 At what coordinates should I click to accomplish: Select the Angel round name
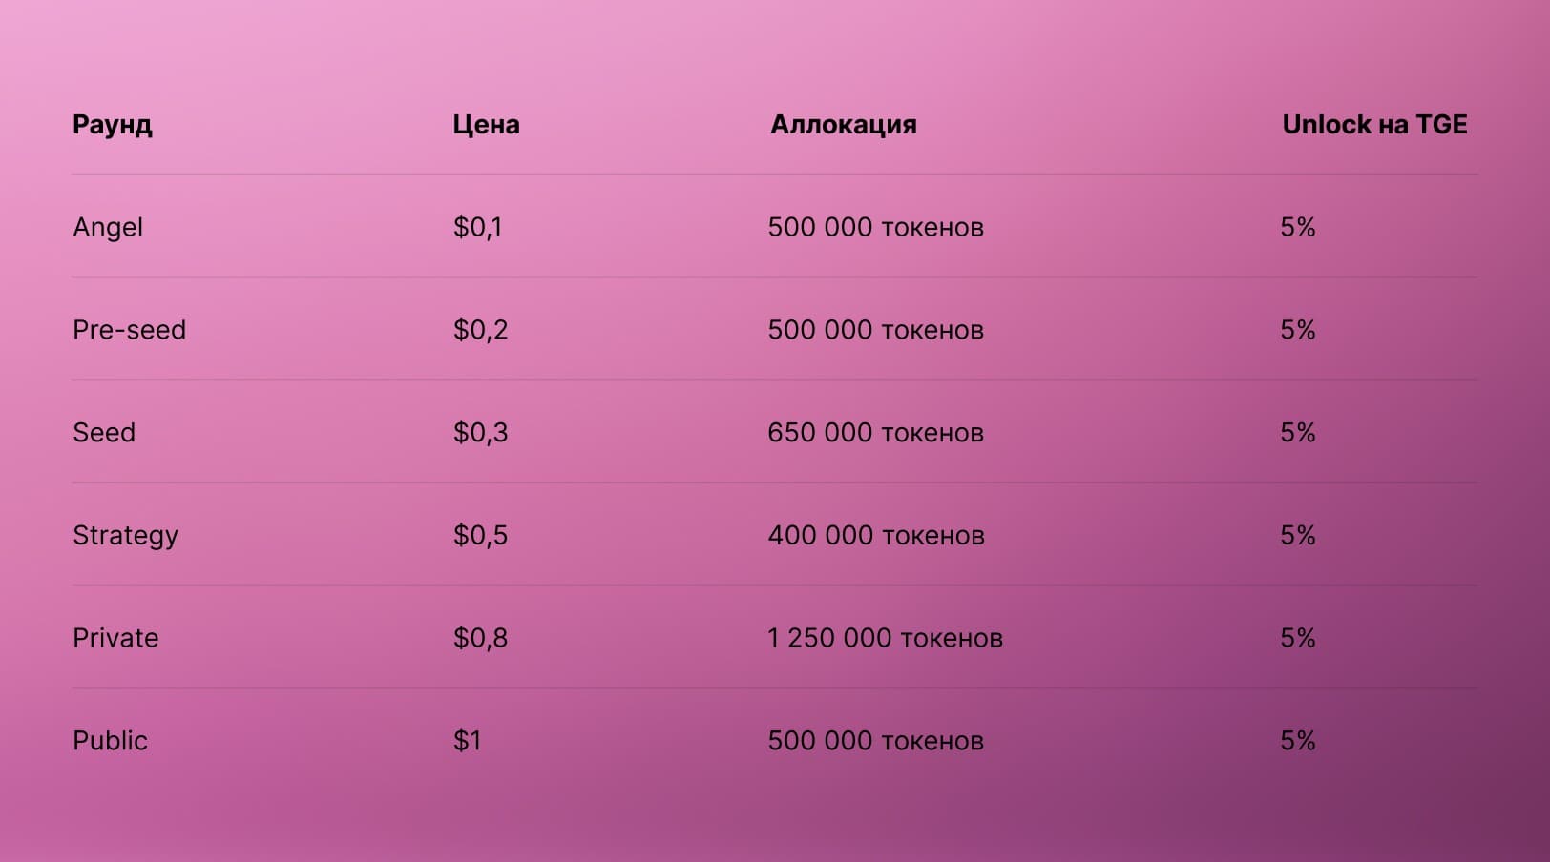coord(108,228)
